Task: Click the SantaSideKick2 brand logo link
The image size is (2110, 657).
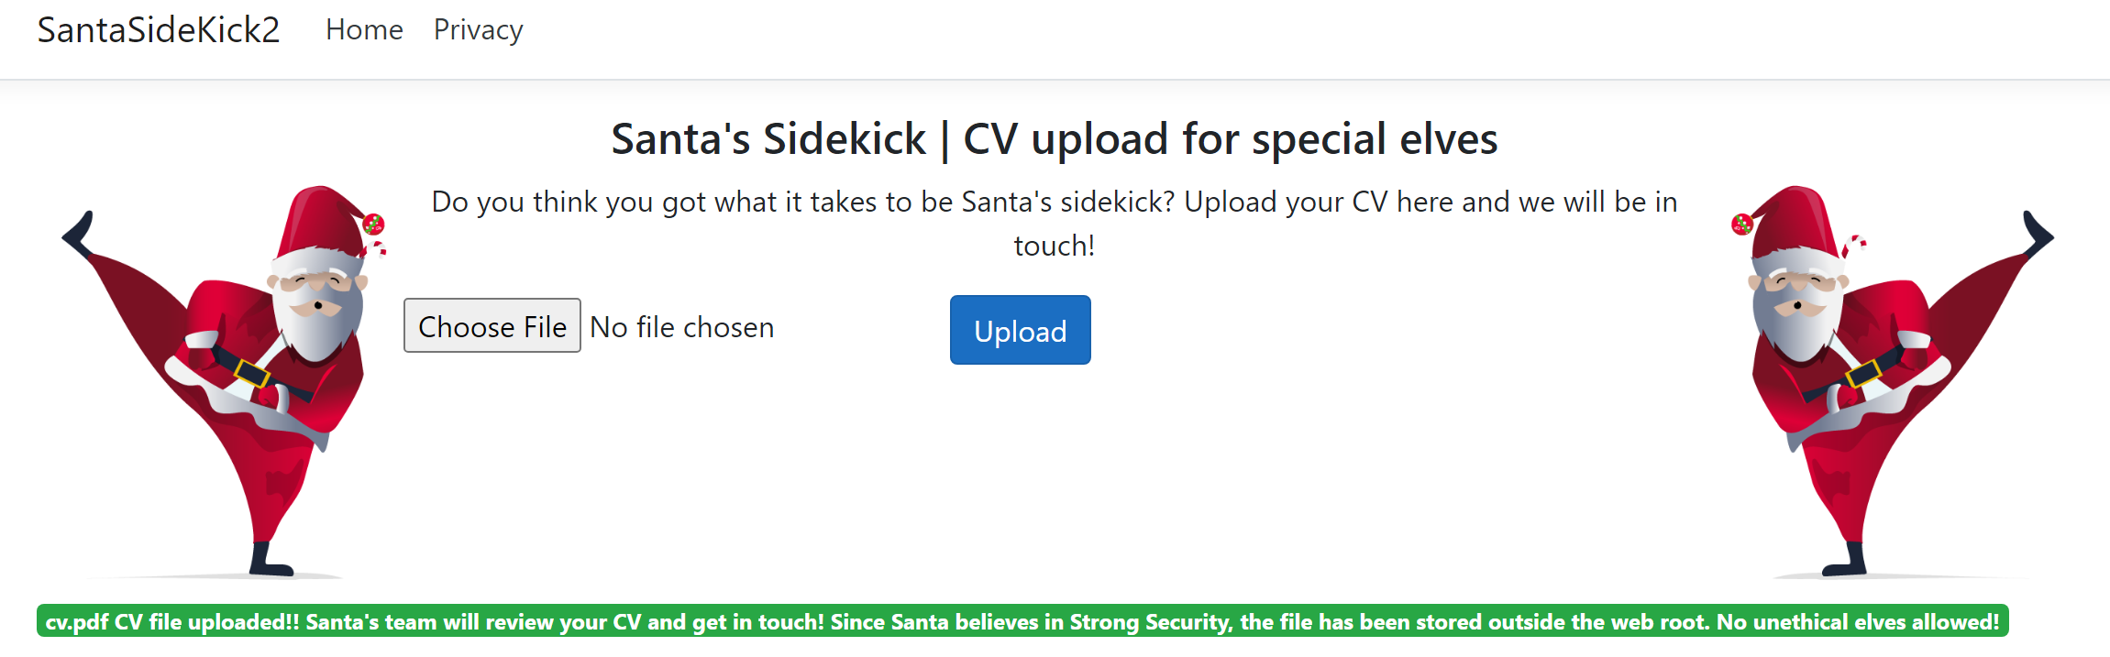Action: pos(158,30)
